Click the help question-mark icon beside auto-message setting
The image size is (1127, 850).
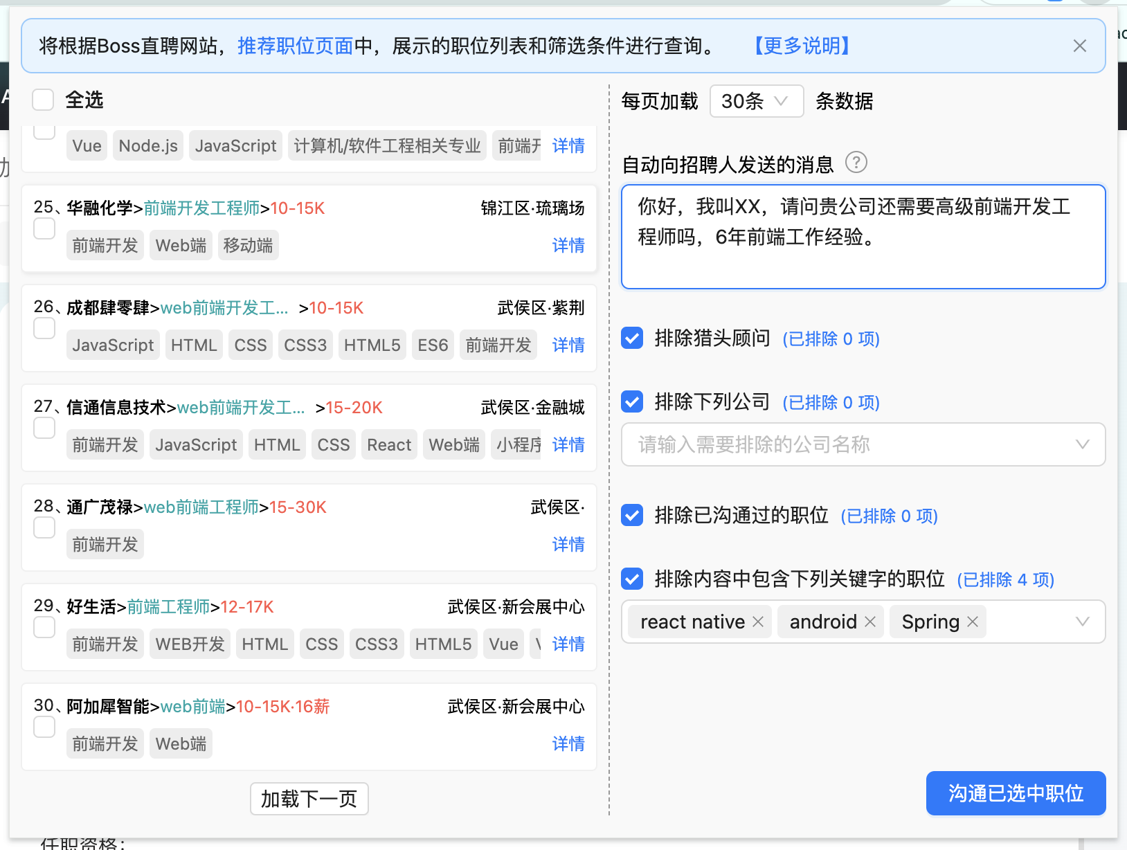856,163
